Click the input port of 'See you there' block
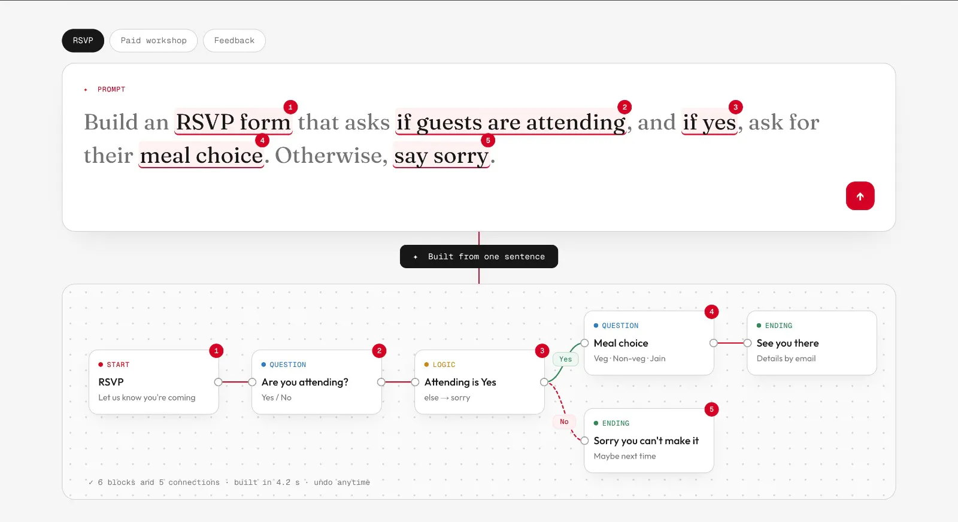Image resolution: width=958 pixels, height=522 pixels. point(747,343)
